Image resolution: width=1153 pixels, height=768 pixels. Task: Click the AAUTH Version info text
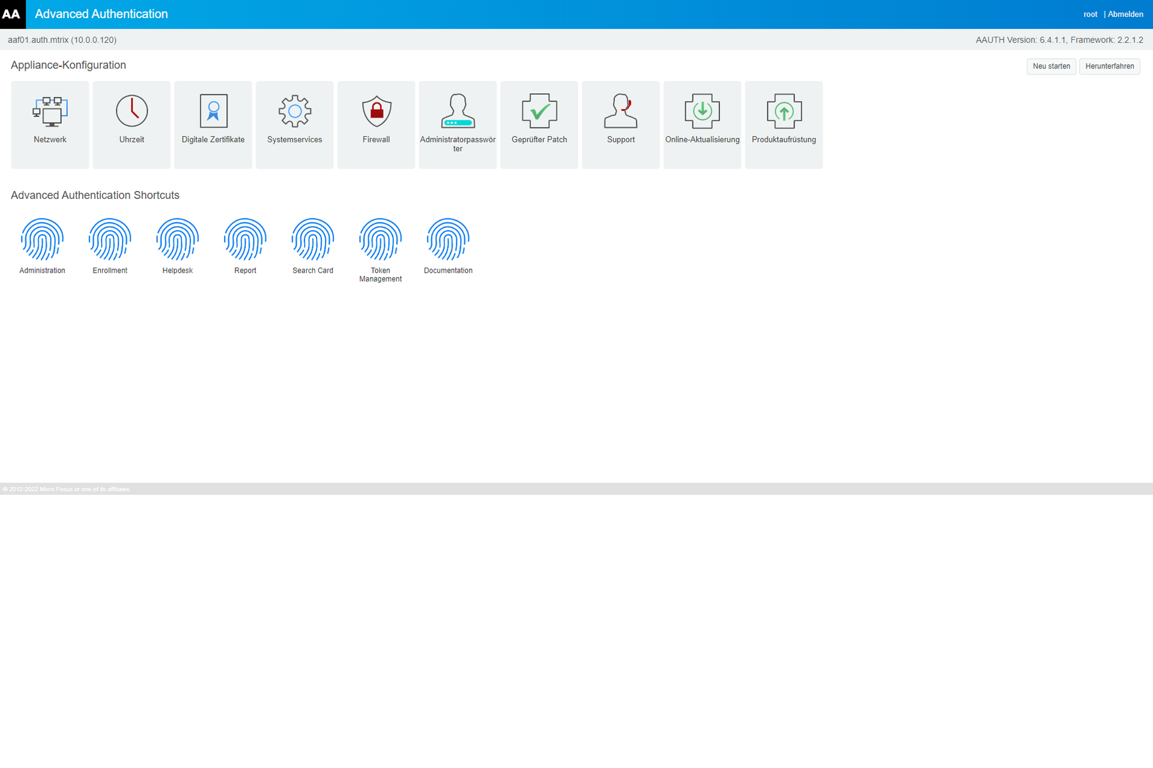(1059, 40)
